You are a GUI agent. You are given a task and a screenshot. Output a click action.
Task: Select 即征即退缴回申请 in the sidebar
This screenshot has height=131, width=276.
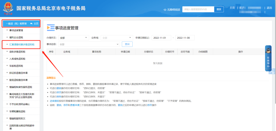18,73
